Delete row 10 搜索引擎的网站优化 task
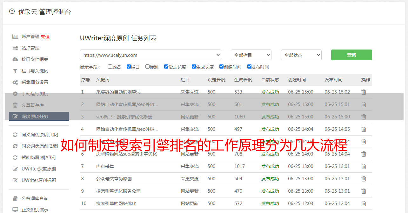This screenshot has height=213, width=408. point(364,203)
